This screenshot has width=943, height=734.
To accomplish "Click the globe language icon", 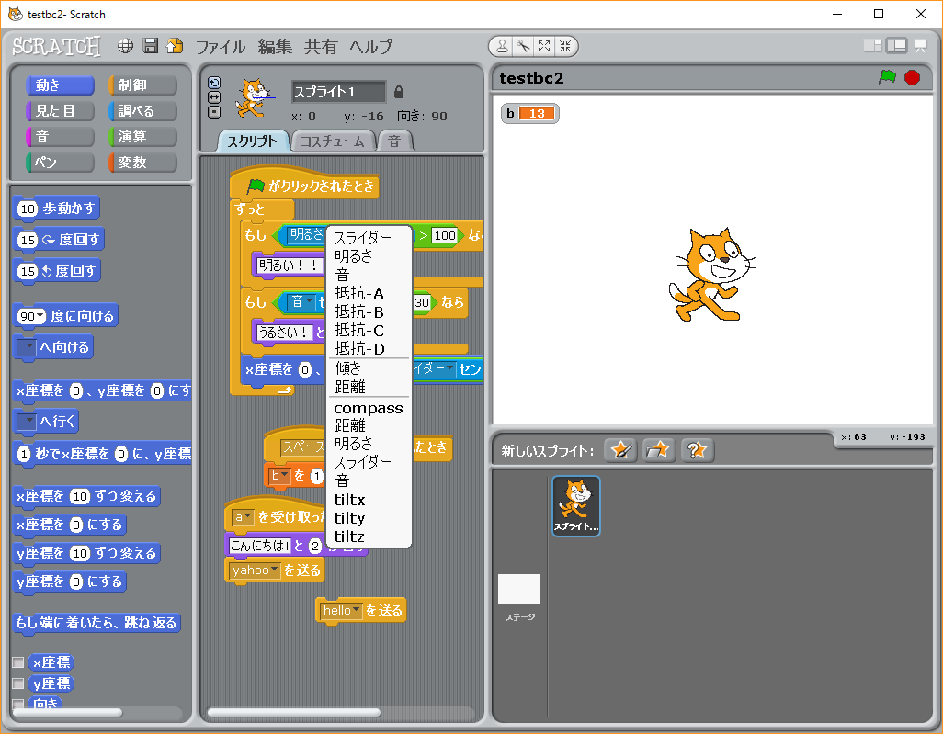I will click(x=126, y=46).
